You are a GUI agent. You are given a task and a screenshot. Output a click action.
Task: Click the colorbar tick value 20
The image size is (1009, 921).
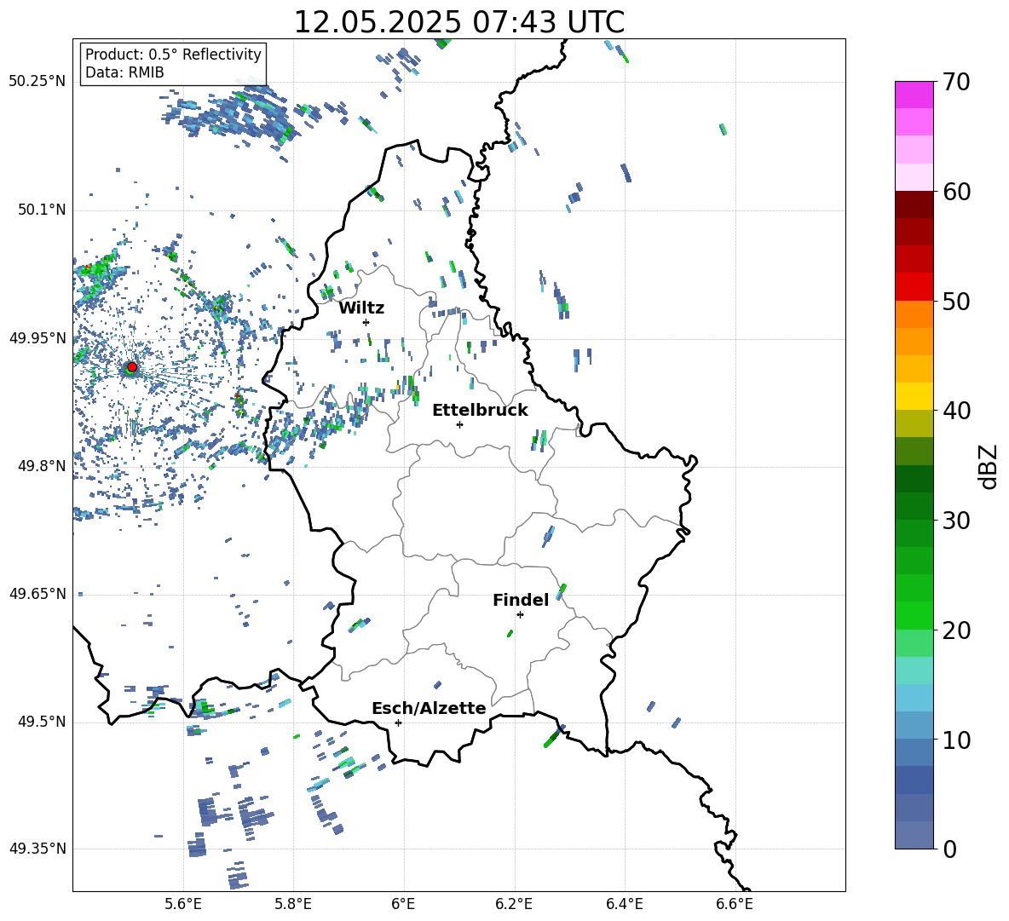tap(956, 630)
